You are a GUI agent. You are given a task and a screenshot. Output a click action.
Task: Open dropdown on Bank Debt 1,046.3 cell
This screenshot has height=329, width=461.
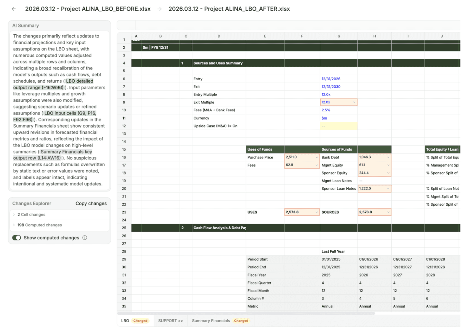click(x=388, y=157)
